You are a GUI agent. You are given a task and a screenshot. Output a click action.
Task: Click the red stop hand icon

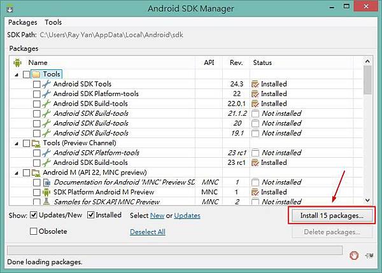click(354, 255)
